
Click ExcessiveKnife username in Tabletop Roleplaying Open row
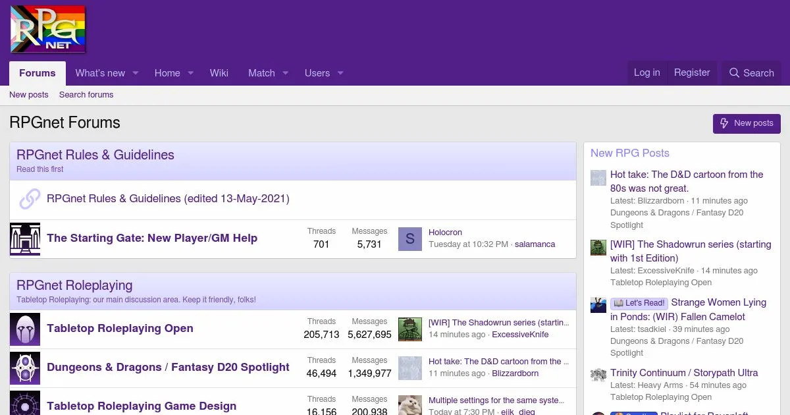click(x=520, y=335)
